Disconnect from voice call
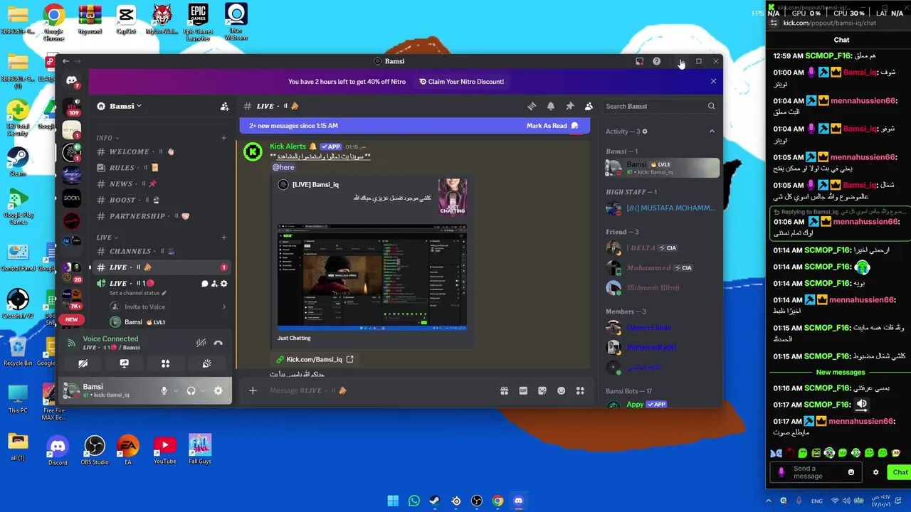The height and width of the screenshot is (512, 911). pyautogui.click(x=218, y=343)
